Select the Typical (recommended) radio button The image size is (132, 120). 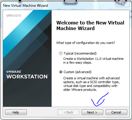tap(61, 53)
